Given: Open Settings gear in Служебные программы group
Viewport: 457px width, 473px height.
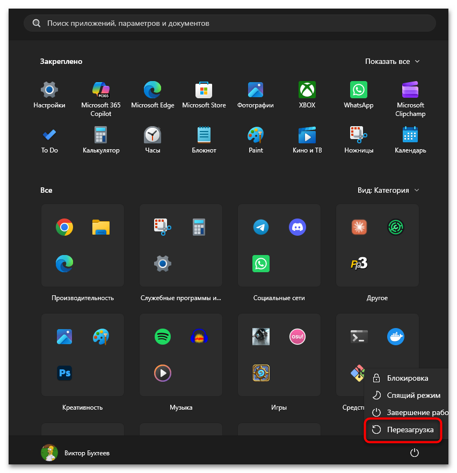Looking at the screenshot, I should pyautogui.click(x=163, y=264).
